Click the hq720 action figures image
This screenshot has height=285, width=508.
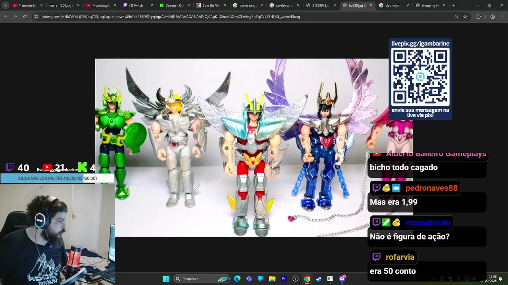(254, 148)
